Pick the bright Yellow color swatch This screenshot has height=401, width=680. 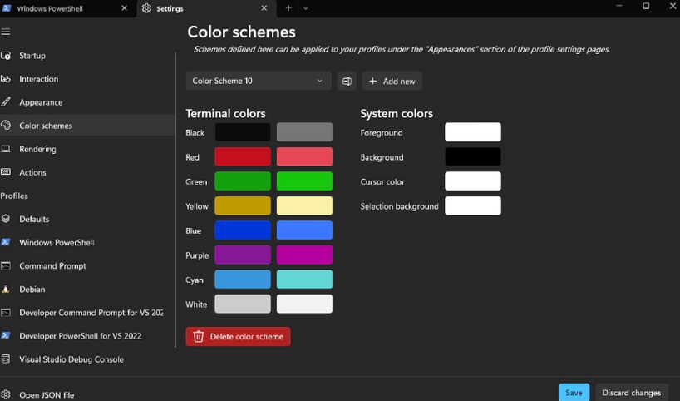click(x=304, y=205)
